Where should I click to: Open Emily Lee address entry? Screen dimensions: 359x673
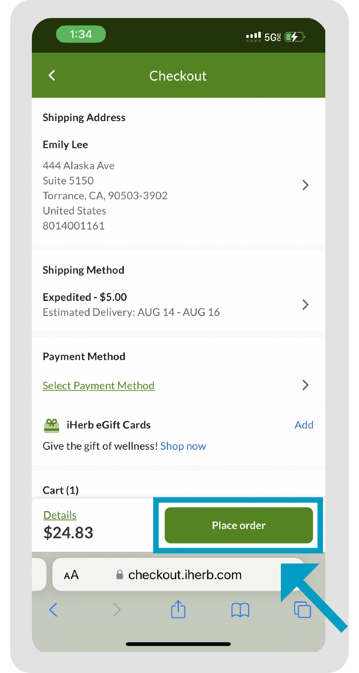[178, 185]
